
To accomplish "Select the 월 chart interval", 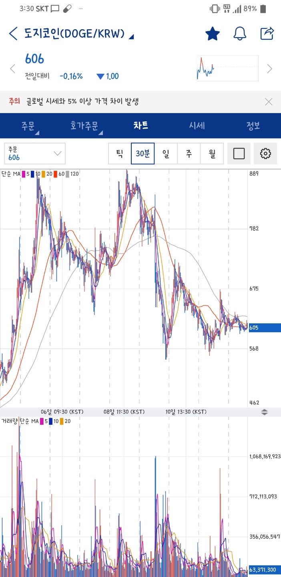I will click(x=212, y=153).
